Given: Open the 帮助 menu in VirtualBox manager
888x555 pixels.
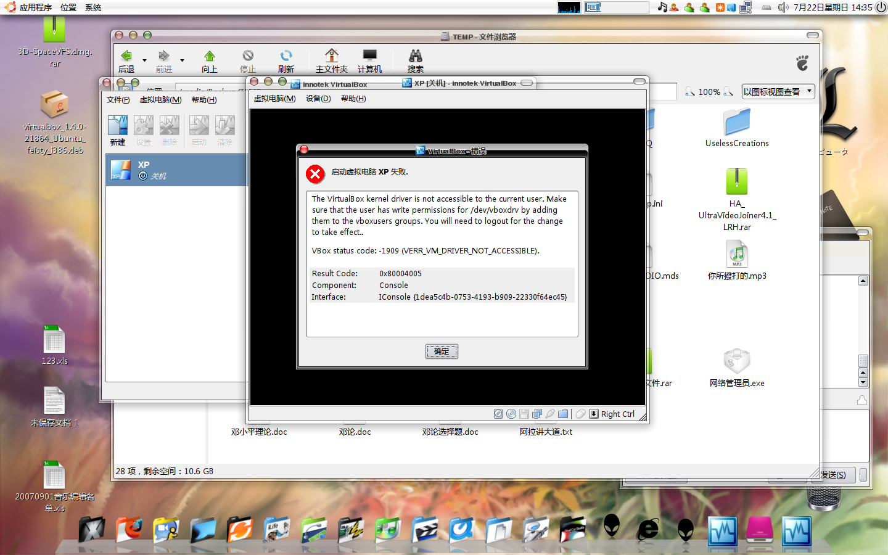Looking at the screenshot, I should [204, 100].
